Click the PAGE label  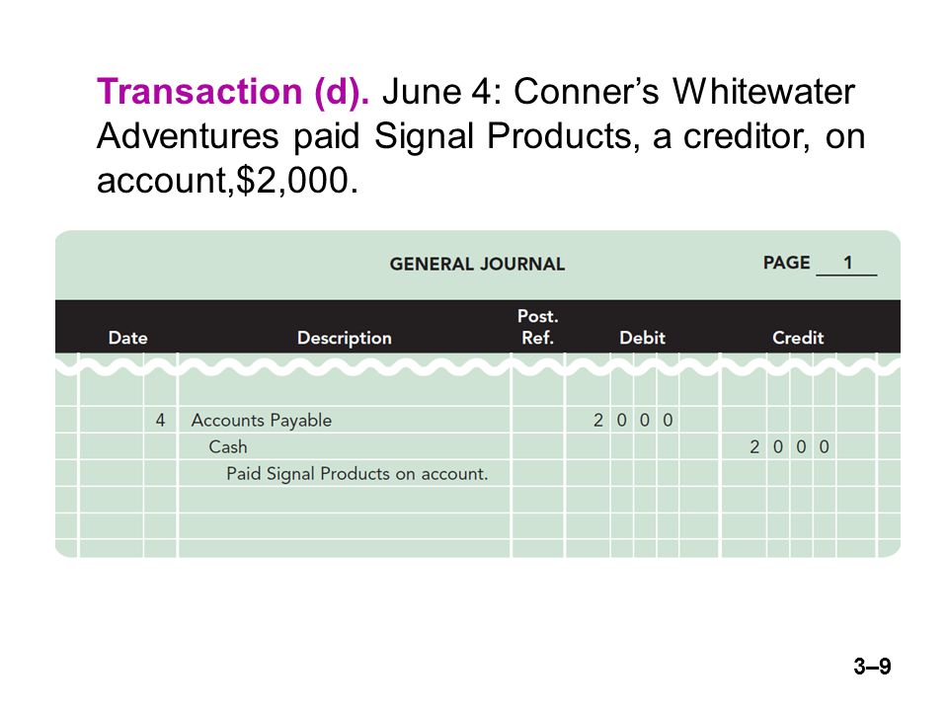[786, 263]
